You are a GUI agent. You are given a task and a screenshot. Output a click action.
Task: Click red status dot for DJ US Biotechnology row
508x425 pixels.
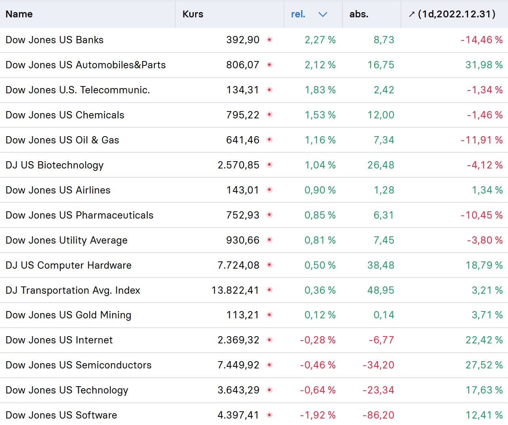pos(270,165)
